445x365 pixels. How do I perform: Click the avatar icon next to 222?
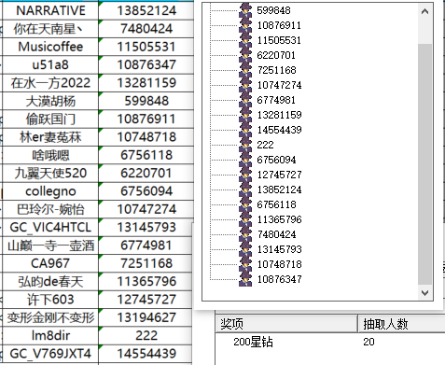(245, 145)
